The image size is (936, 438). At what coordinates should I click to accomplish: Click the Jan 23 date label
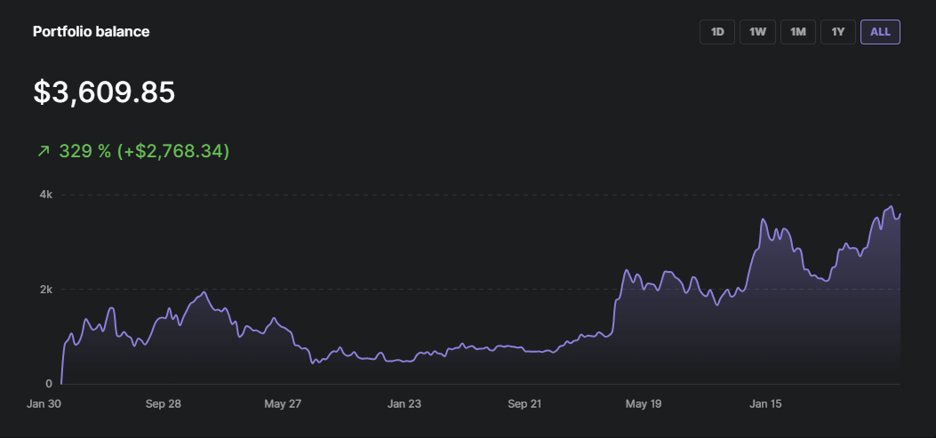click(404, 403)
